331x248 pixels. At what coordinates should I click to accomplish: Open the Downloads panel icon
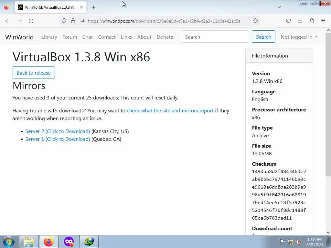300,21
